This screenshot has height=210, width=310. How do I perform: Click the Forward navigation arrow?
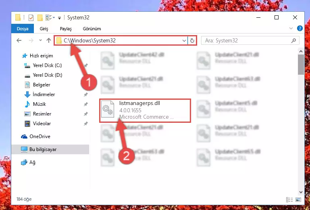31,40
